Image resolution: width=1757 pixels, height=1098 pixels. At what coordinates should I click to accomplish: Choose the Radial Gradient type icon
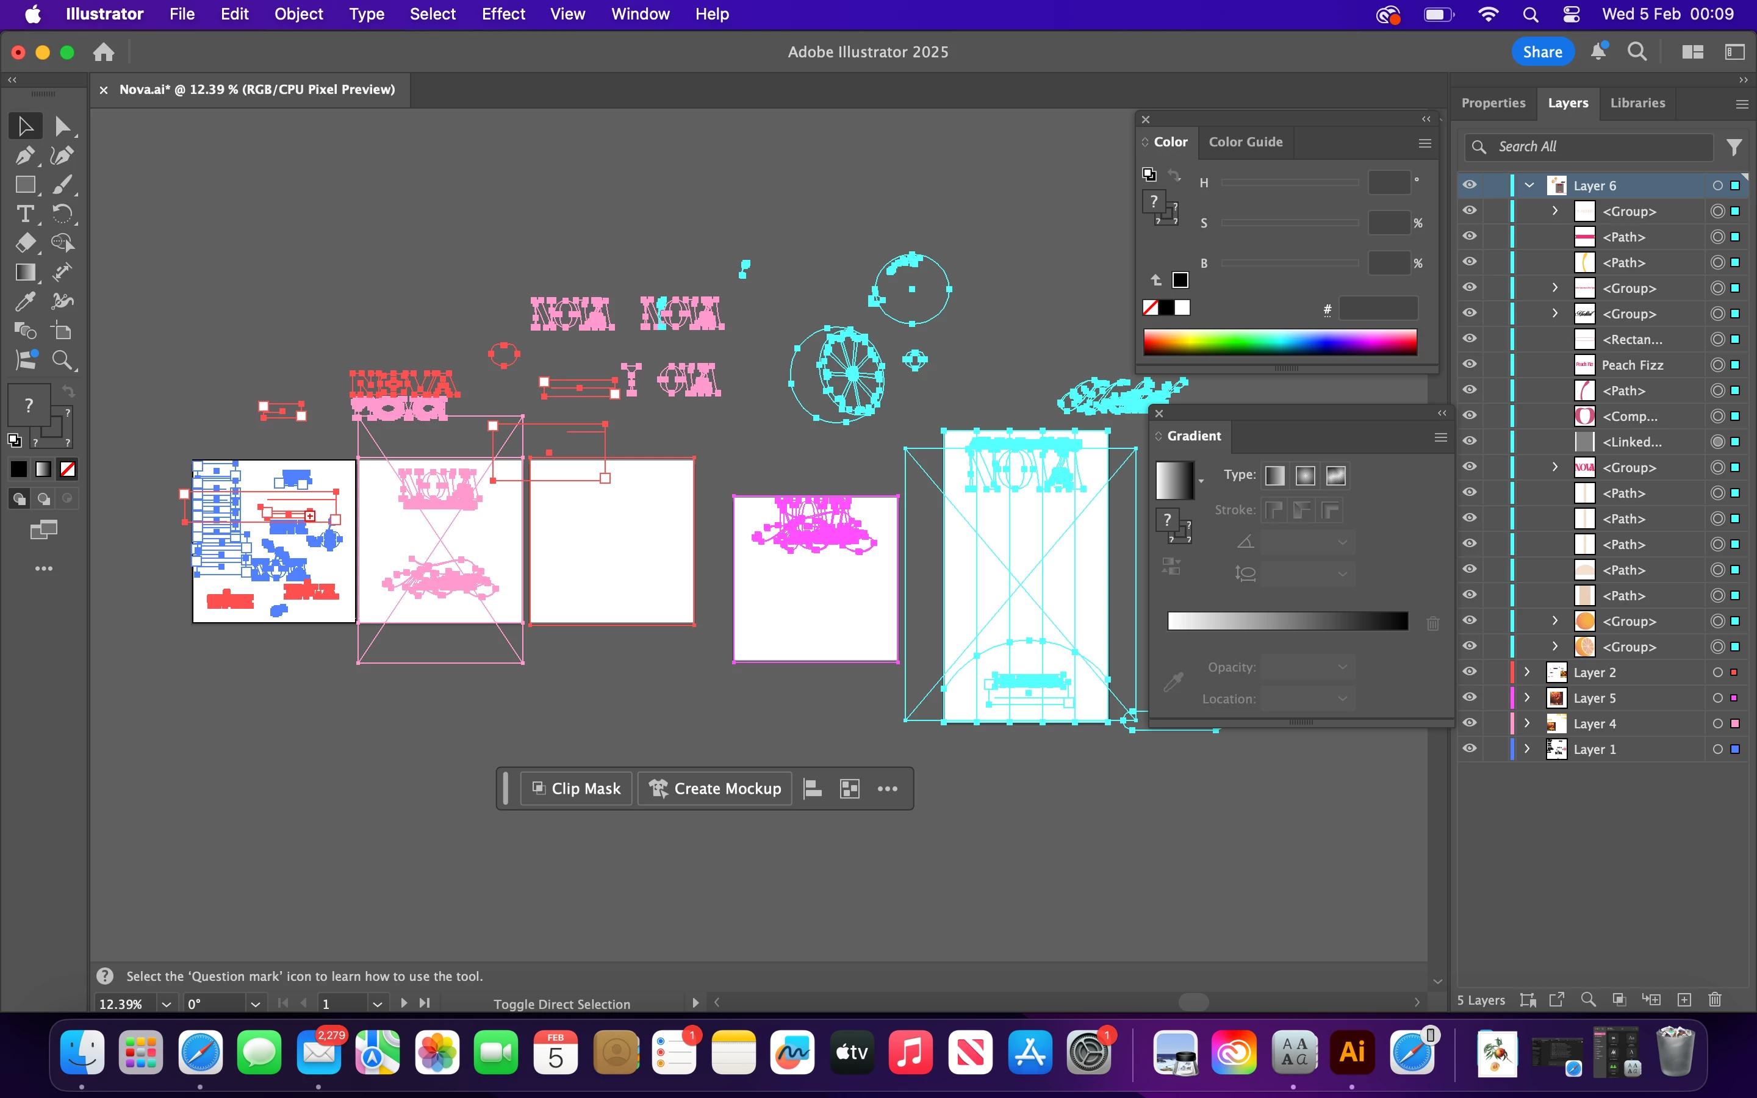(1305, 476)
